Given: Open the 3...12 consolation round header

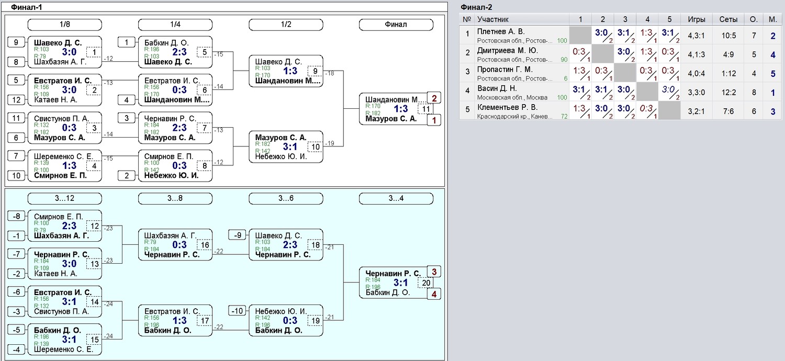Looking at the screenshot, I should point(64,198).
